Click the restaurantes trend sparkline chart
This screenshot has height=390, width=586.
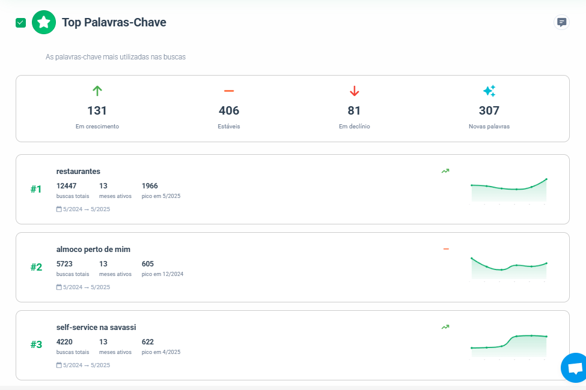508,190
